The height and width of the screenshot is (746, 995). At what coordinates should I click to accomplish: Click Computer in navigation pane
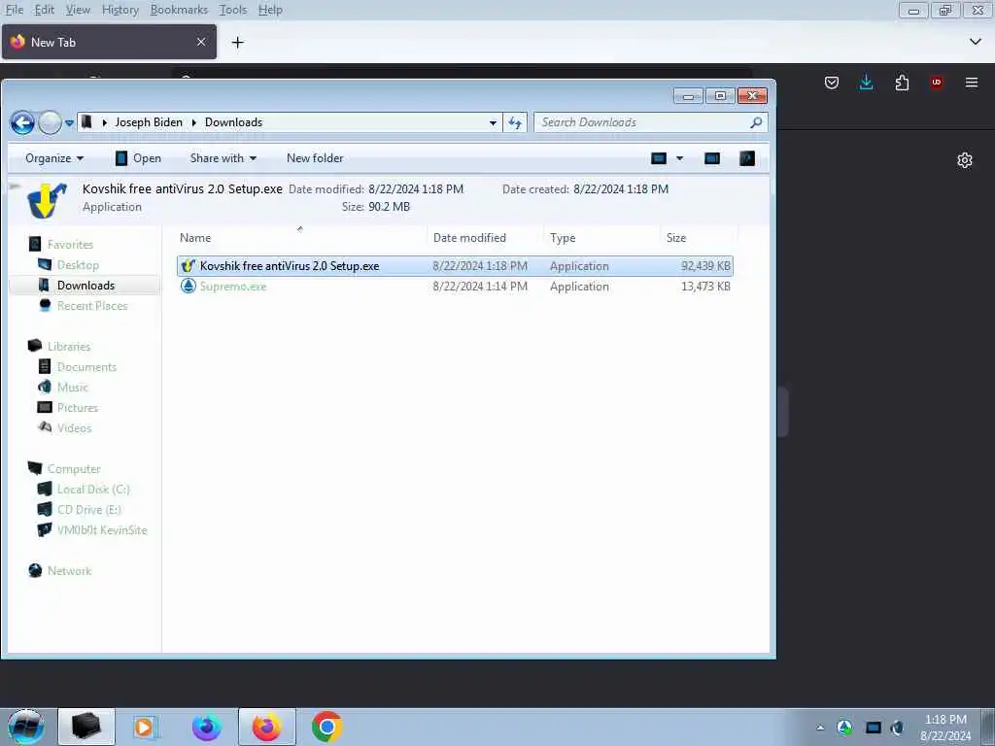74,469
